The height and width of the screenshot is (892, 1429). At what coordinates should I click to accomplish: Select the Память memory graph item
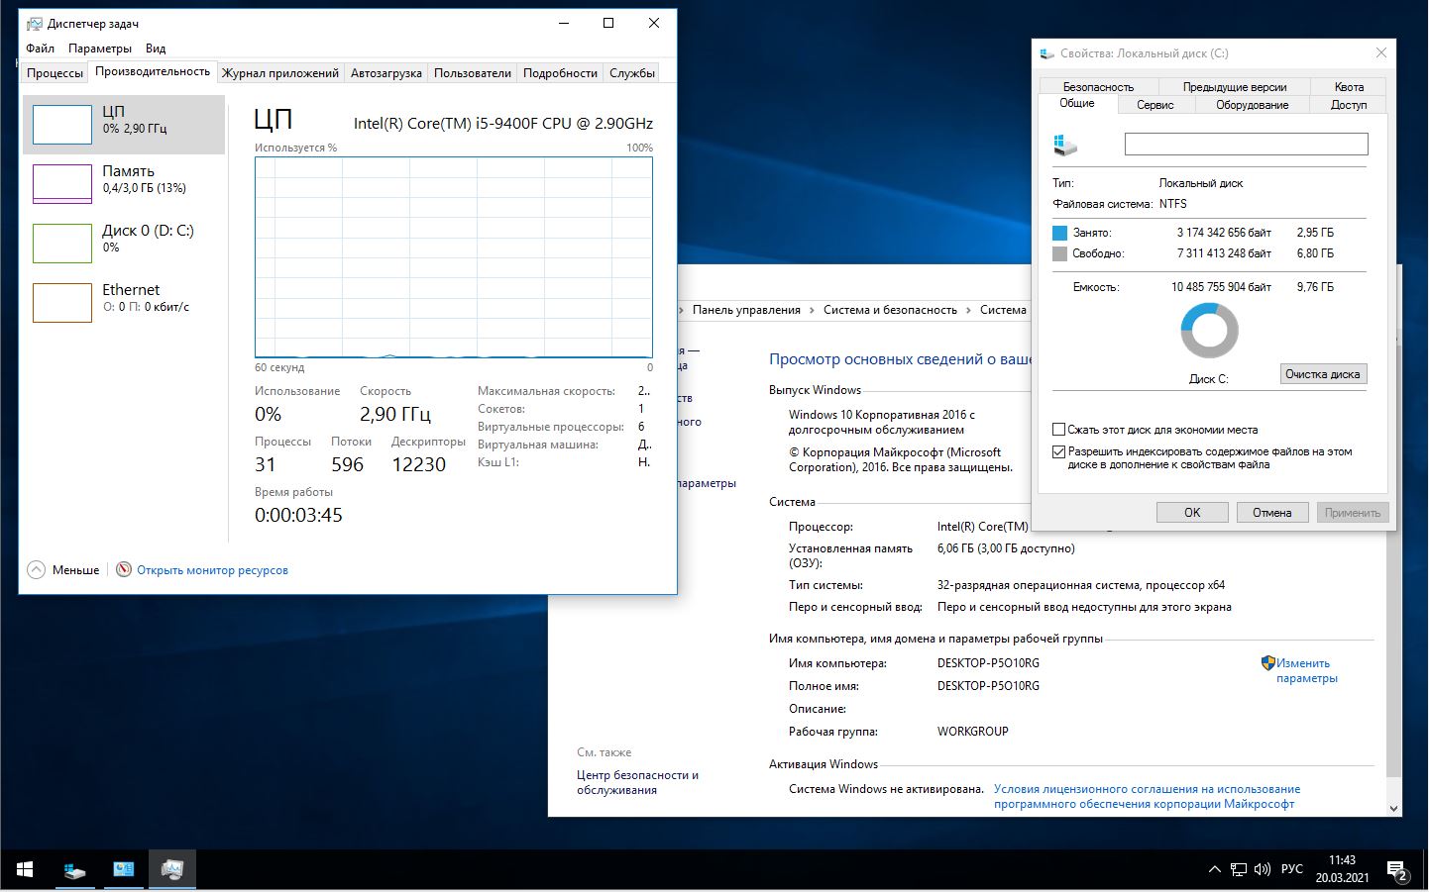(x=124, y=184)
